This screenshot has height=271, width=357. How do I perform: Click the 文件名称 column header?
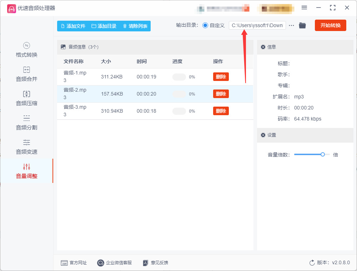[x=74, y=61]
